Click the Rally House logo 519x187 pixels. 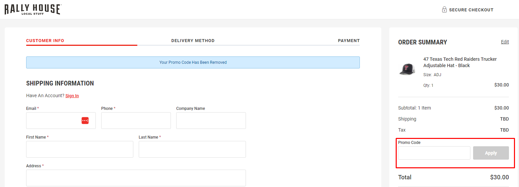(33, 9)
